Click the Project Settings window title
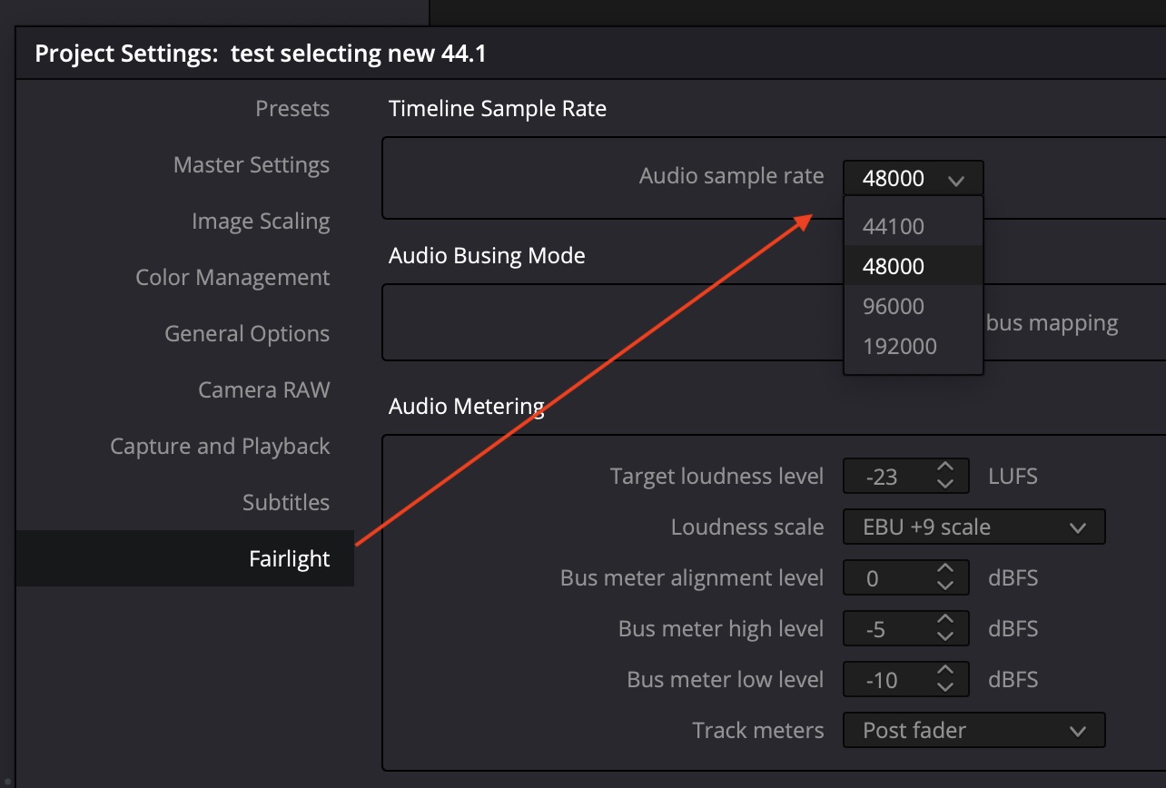 coord(261,54)
